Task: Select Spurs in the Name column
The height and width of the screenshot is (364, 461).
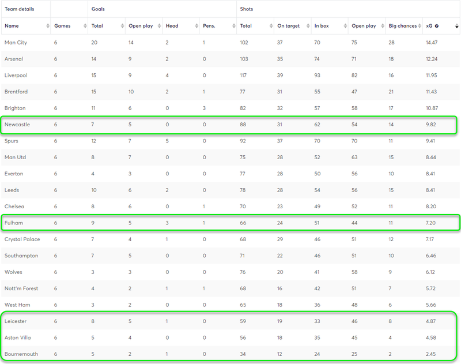Action: (x=11, y=141)
